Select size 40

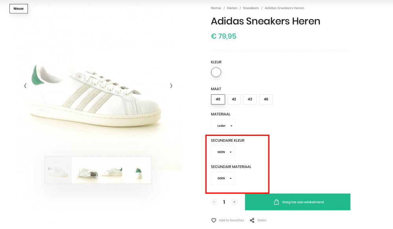tap(218, 99)
